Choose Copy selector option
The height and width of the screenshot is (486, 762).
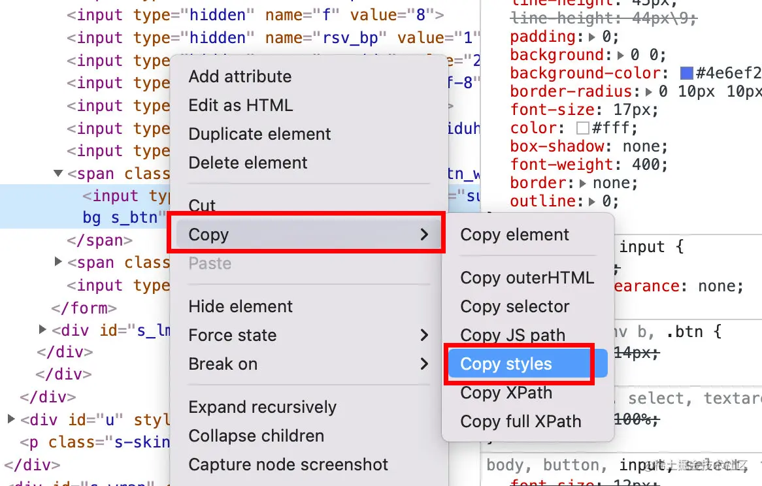(514, 306)
